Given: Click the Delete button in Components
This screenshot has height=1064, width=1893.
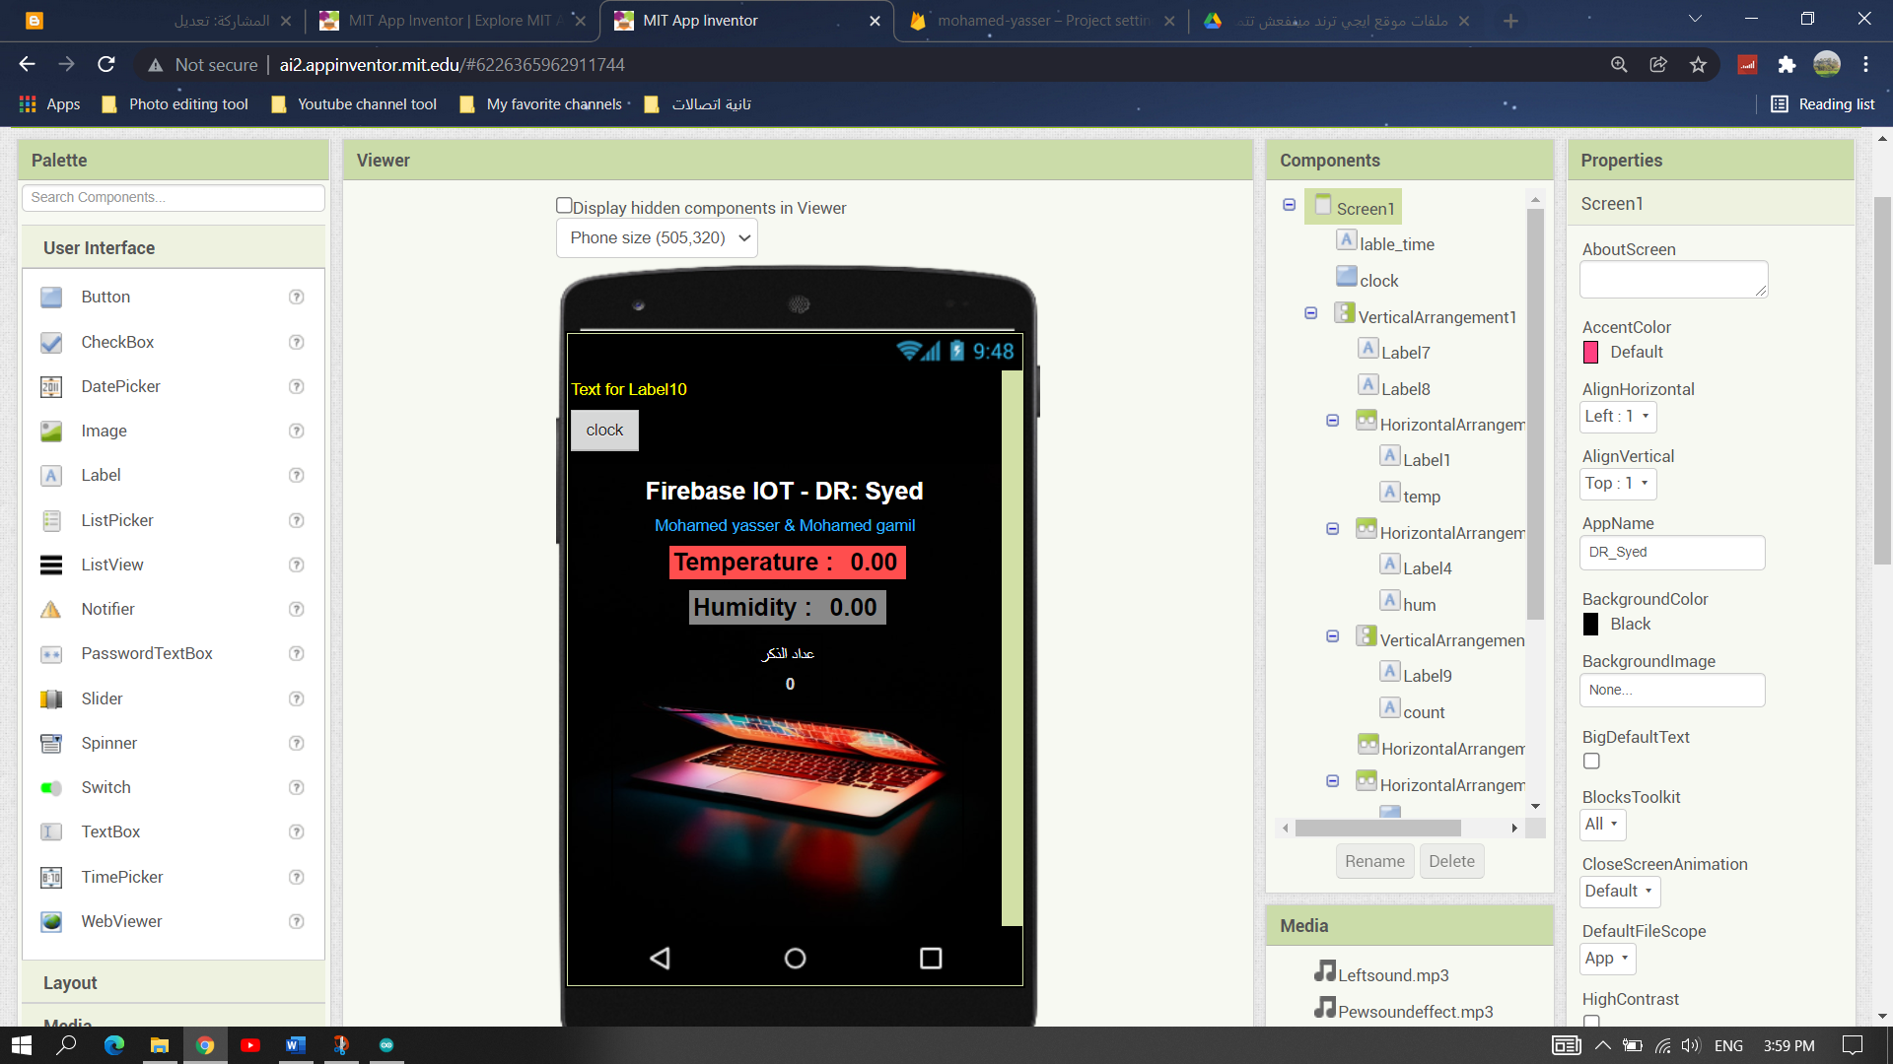Looking at the screenshot, I should coord(1452,861).
